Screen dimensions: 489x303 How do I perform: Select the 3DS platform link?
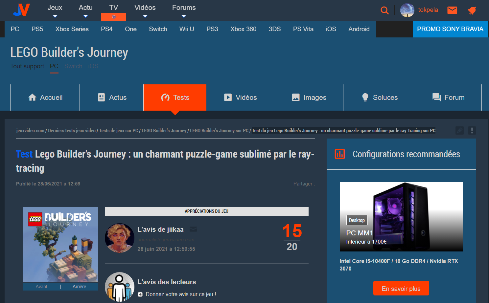(275, 29)
